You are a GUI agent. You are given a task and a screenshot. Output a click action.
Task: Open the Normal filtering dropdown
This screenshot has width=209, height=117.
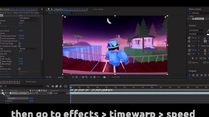click(x=28, y=49)
